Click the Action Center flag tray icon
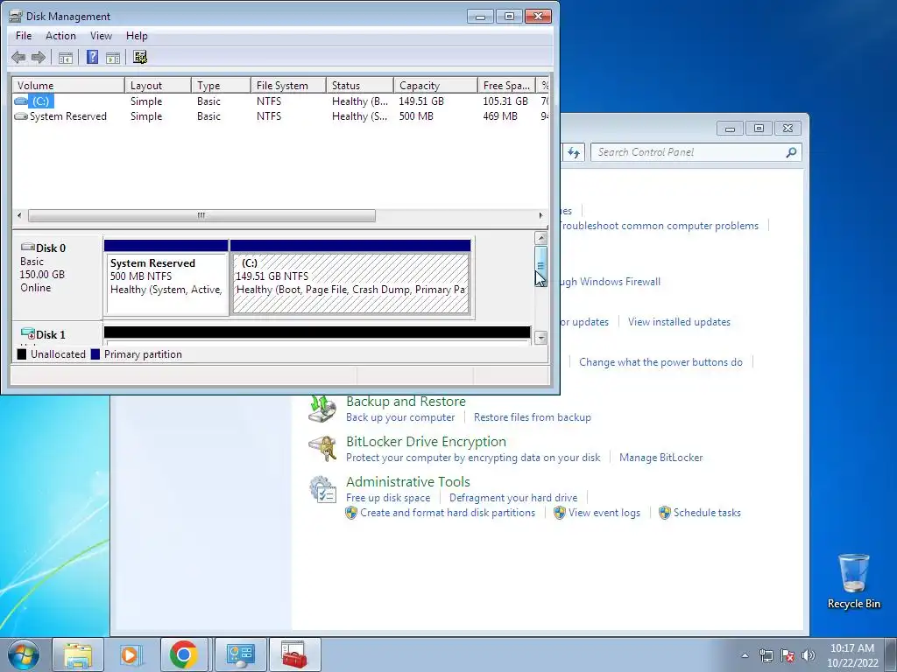 pos(788,654)
